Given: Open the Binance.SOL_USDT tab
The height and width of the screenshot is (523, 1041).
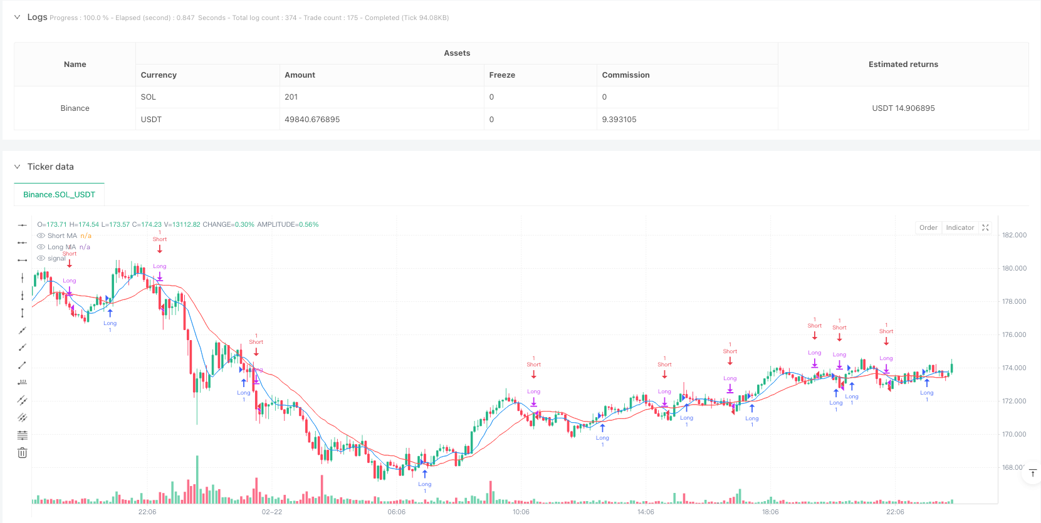Looking at the screenshot, I should coord(59,195).
